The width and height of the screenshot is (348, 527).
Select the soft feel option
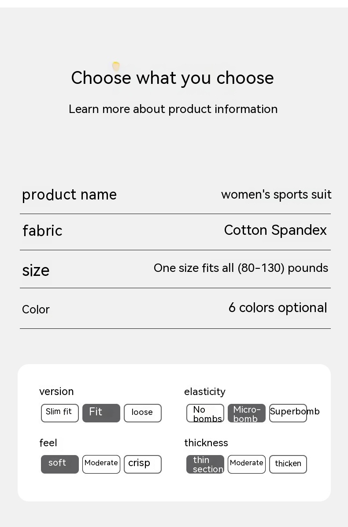(60, 464)
